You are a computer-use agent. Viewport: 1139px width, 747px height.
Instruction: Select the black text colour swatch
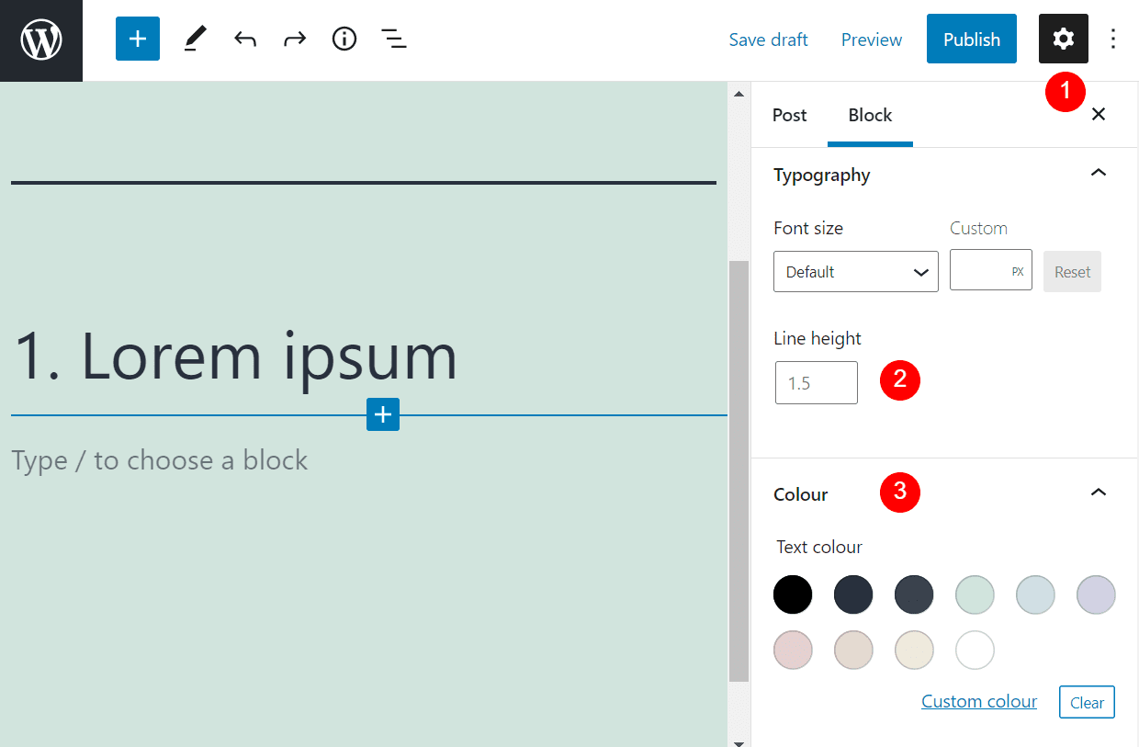[792, 594]
